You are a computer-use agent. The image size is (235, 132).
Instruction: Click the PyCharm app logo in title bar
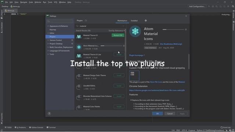pos(2,2)
